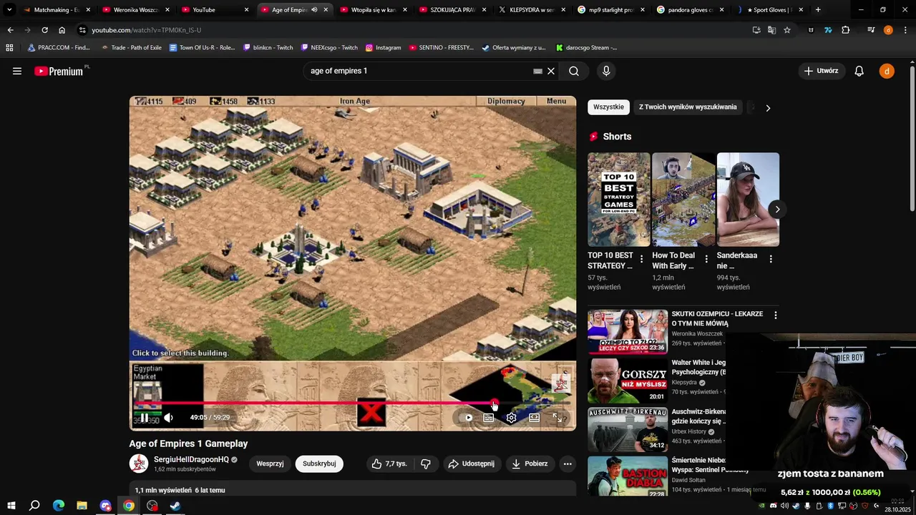Open SergiuHellDragoonHQ channel avatar
This screenshot has height=515, width=916.
(139, 463)
